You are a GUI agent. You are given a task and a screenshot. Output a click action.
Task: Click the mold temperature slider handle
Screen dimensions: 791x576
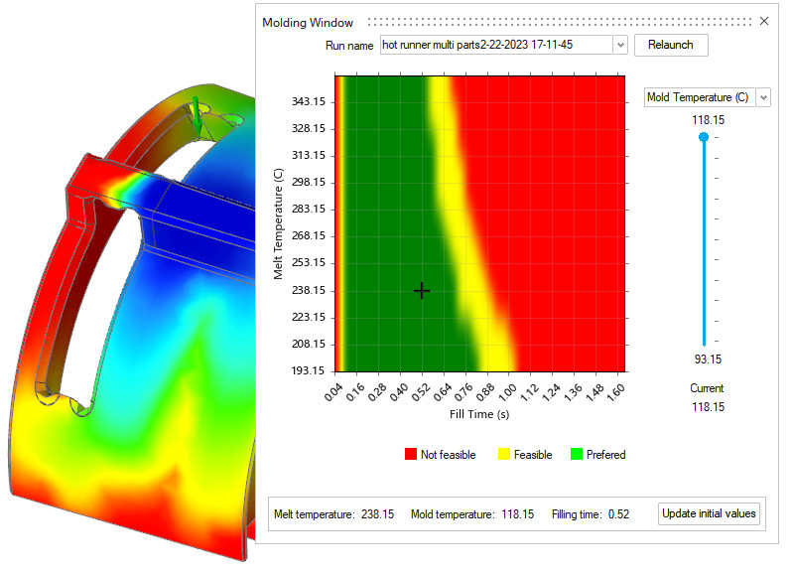click(x=705, y=137)
